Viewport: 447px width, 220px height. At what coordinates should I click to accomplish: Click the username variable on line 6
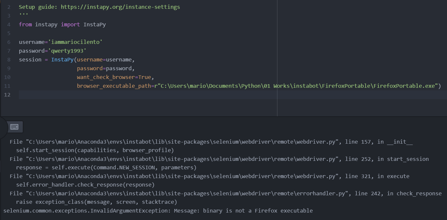click(x=32, y=42)
